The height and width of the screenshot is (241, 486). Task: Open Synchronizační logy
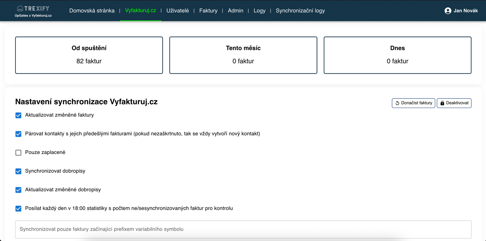[x=300, y=11]
